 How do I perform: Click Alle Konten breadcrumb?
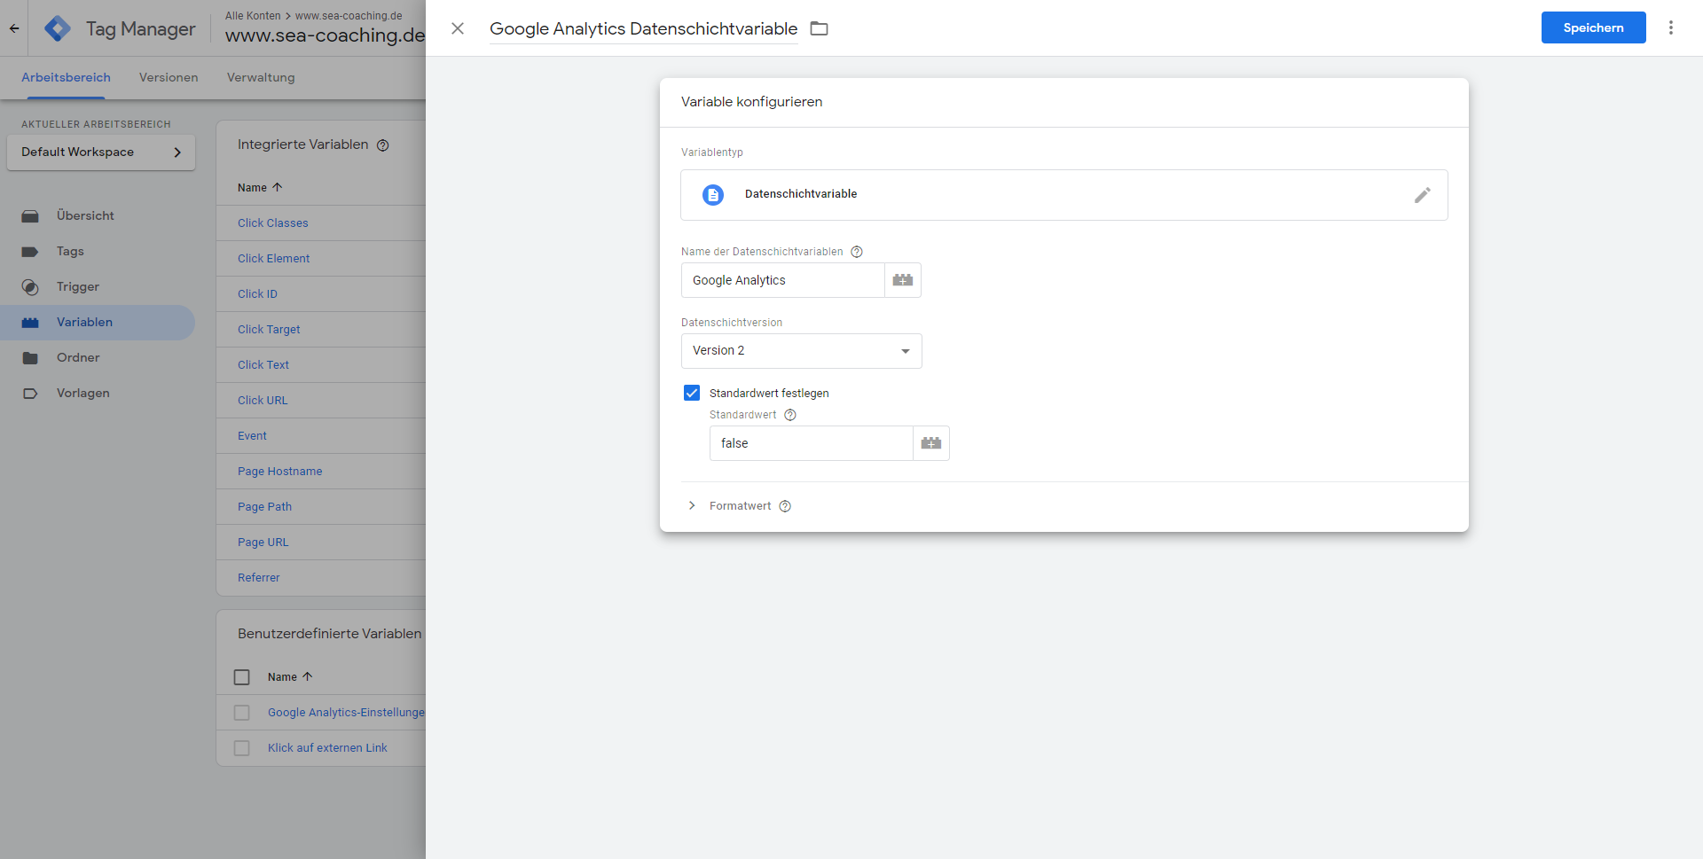point(253,16)
